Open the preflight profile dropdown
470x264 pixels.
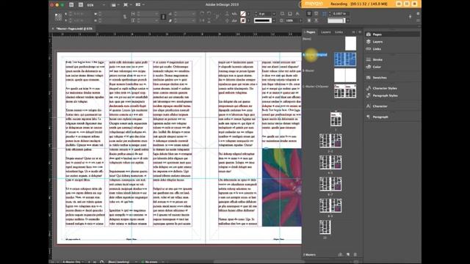tap(137, 262)
